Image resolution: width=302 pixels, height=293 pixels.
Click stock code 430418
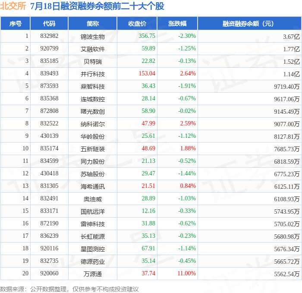click(49, 174)
